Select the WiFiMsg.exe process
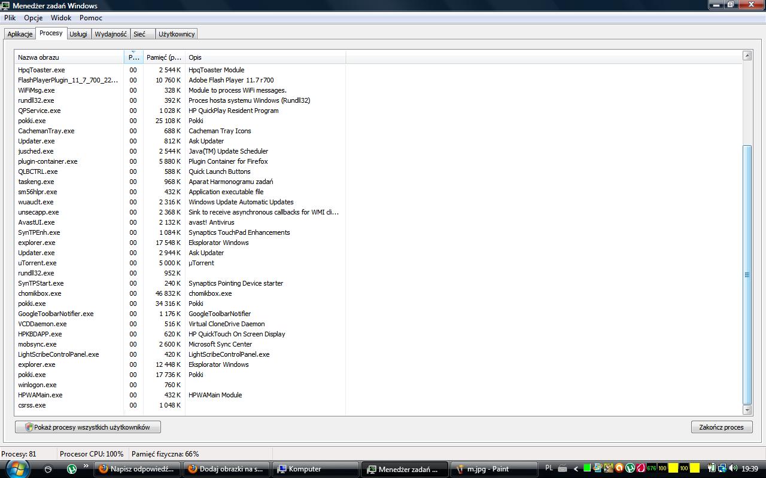Image resolution: width=766 pixels, height=478 pixels. tap(180, 90)
